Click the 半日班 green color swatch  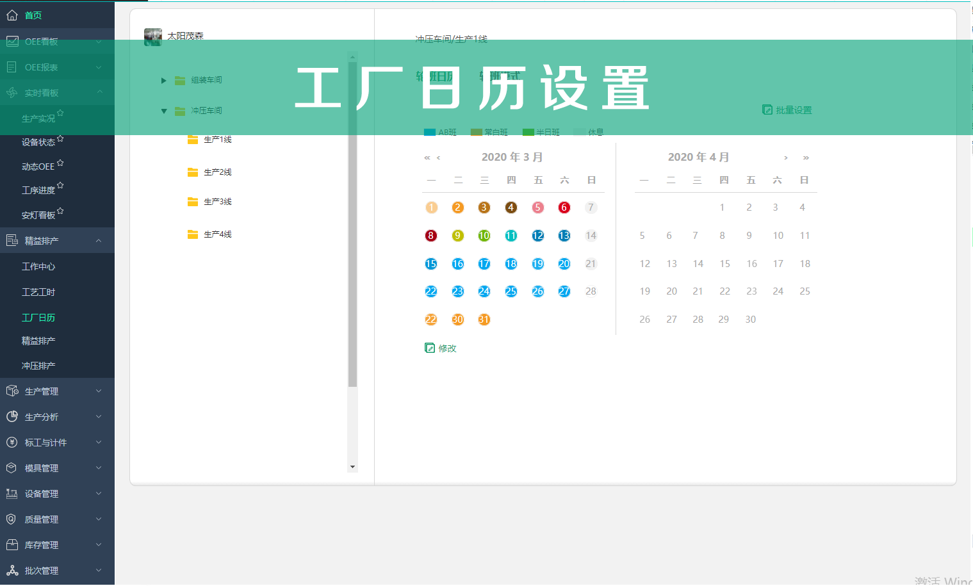[x=529, y=132]
